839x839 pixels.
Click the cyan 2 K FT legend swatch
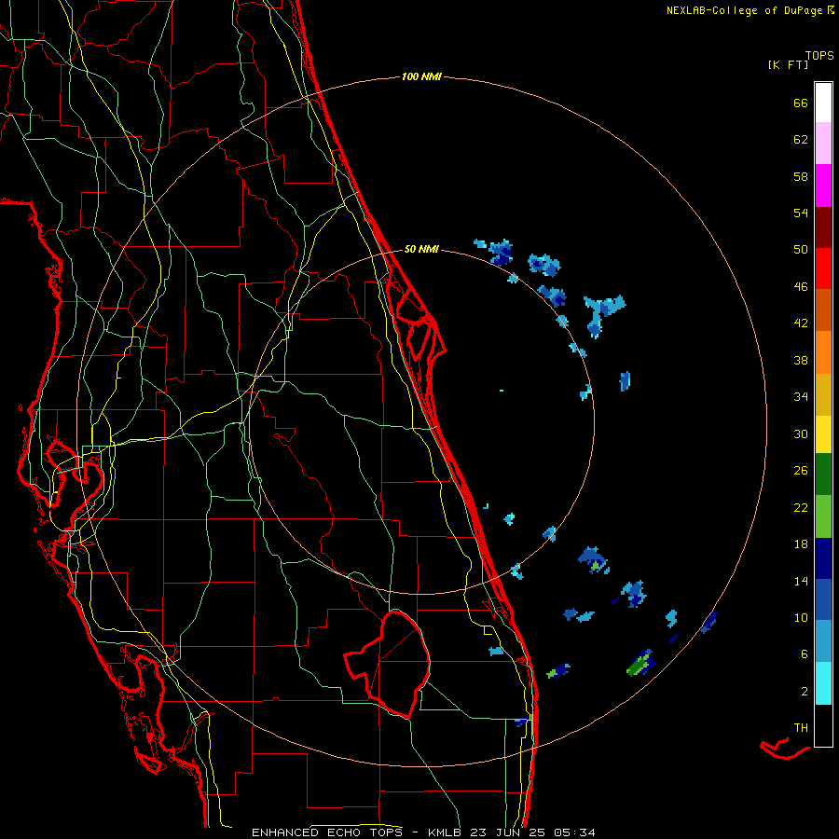point(823,683)
